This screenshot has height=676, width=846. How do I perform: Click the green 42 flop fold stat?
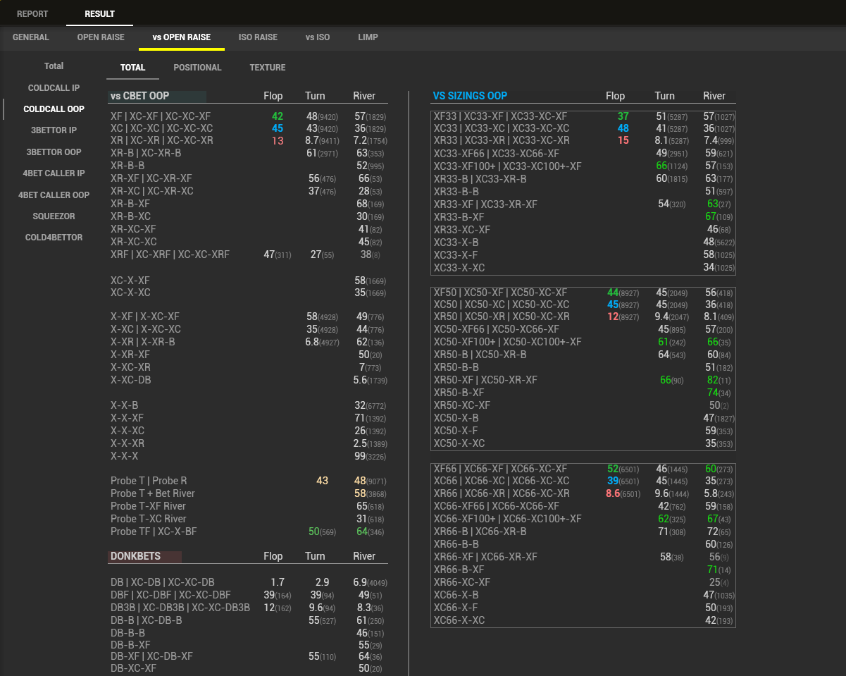tap(277, 116)
